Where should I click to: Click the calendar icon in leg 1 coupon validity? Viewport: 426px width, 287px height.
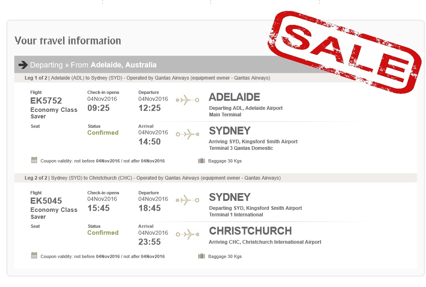point(34,160)
